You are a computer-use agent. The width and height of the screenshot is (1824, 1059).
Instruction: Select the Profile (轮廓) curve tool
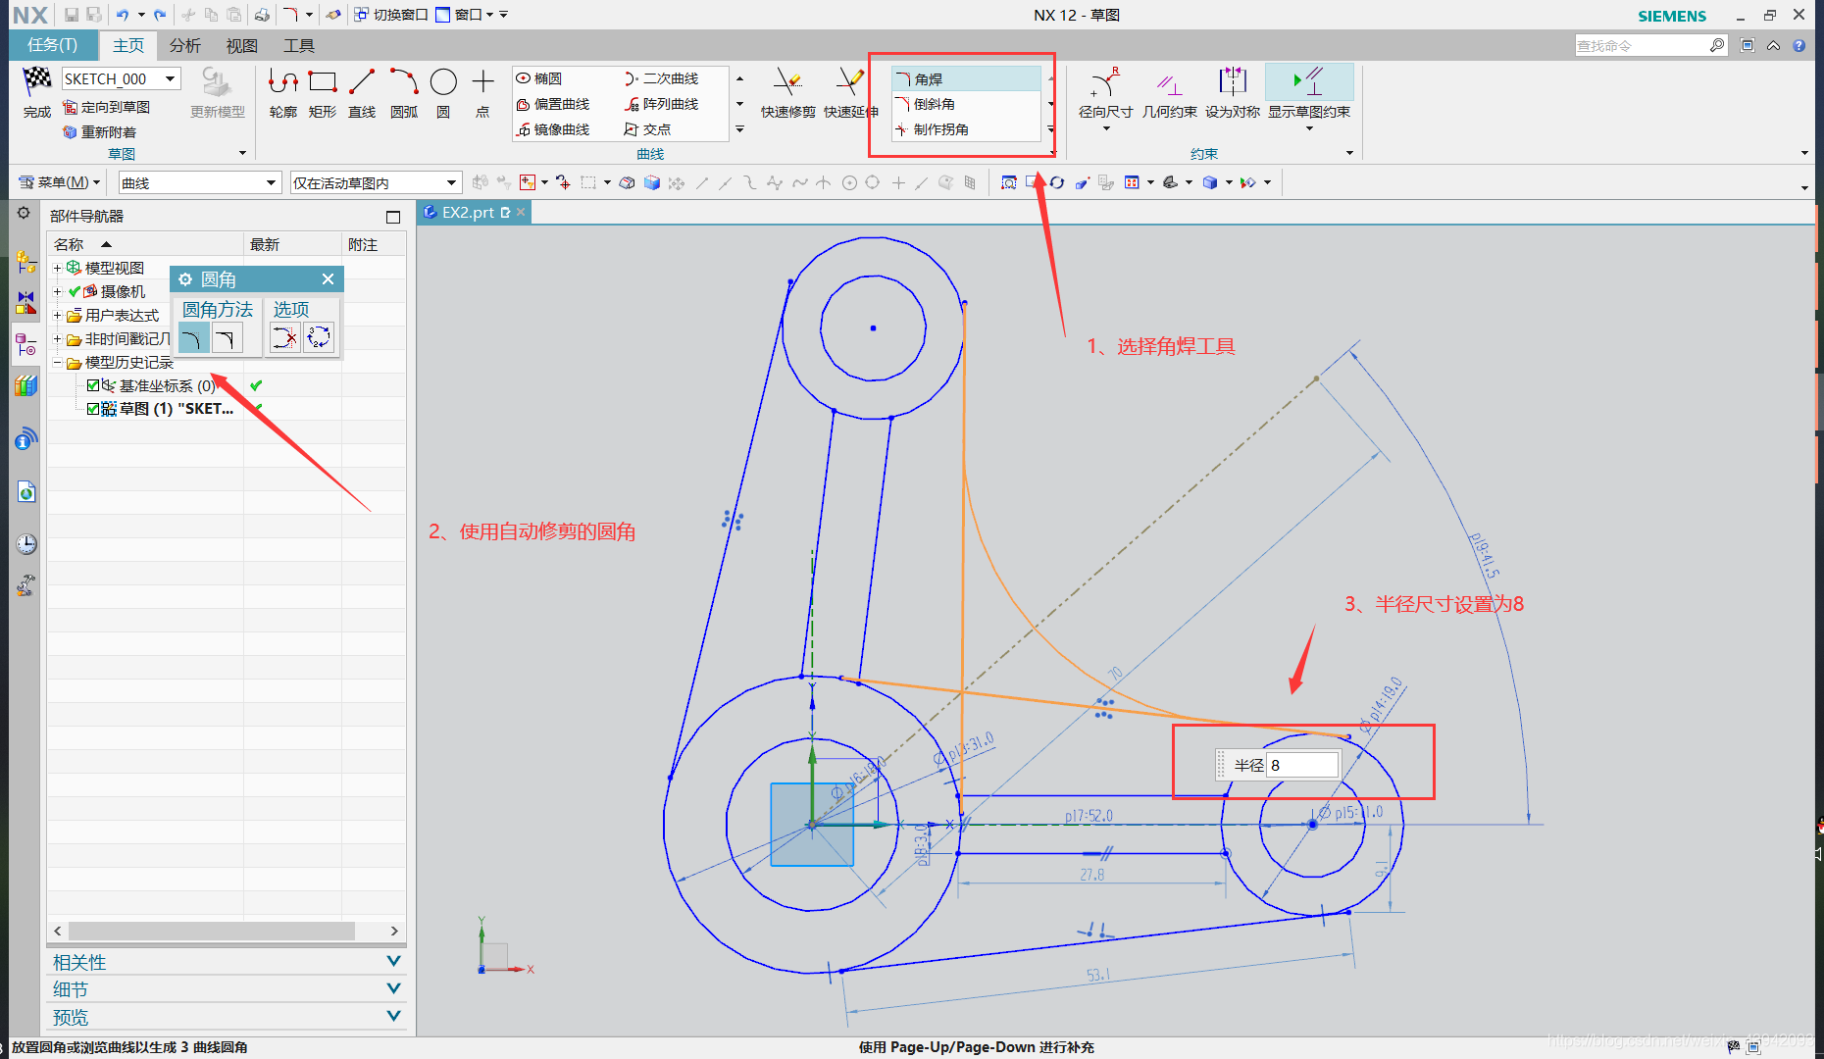283,92
